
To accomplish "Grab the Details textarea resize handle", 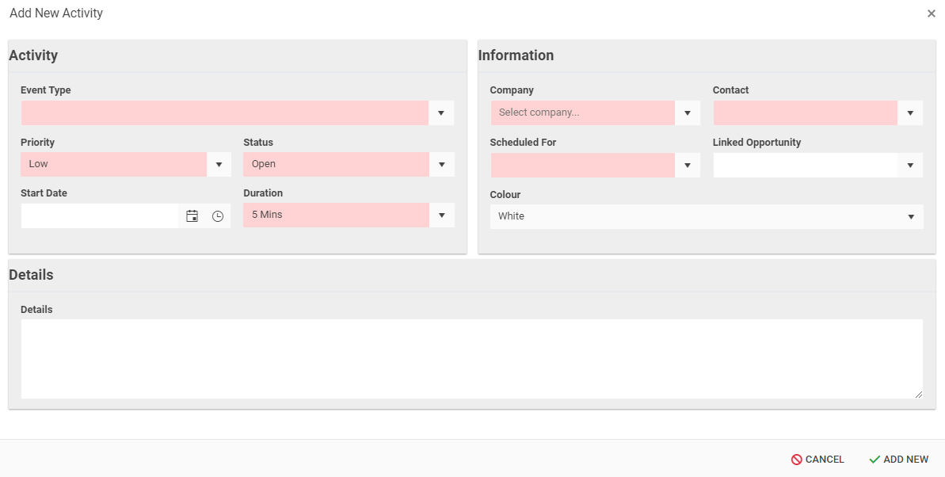I will (x=919, y=394).
